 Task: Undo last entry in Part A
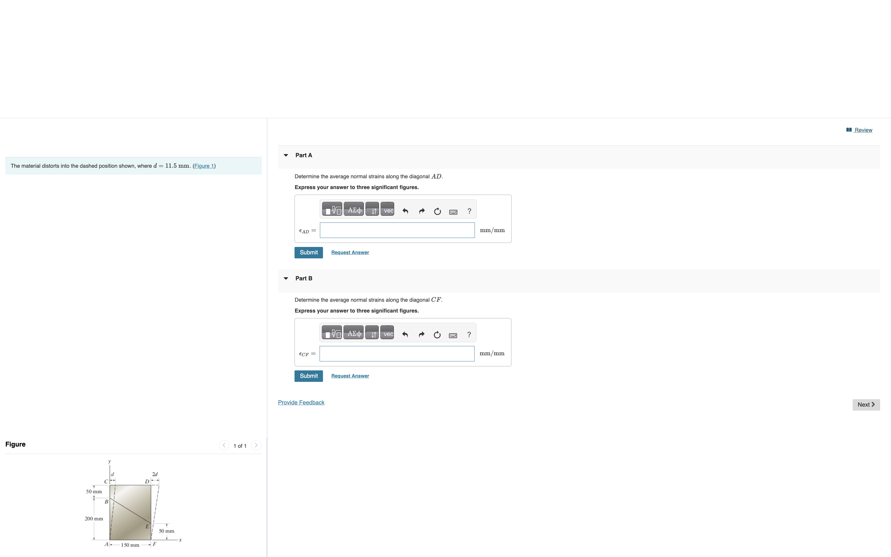[x=405, y=211]
